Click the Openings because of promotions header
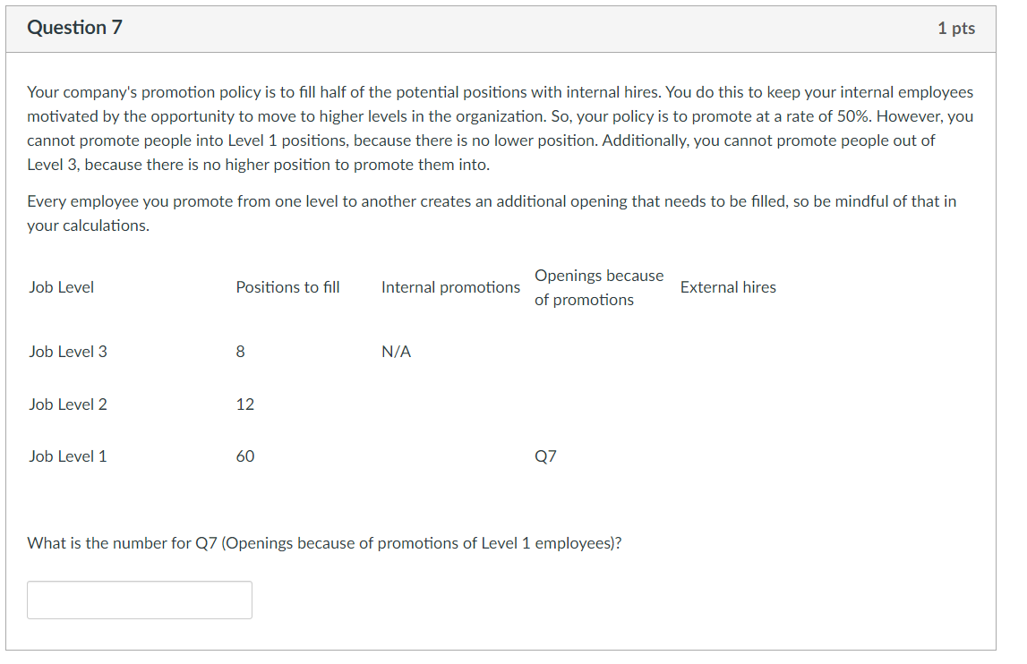Viewport: 1027px width, 664px height. (598, 286)
